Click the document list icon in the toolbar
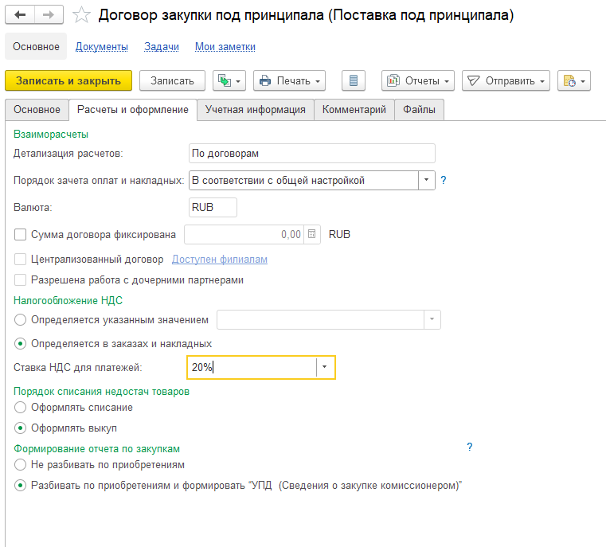Viewport: 606px width, 547px height. click(x=354, y=80)
